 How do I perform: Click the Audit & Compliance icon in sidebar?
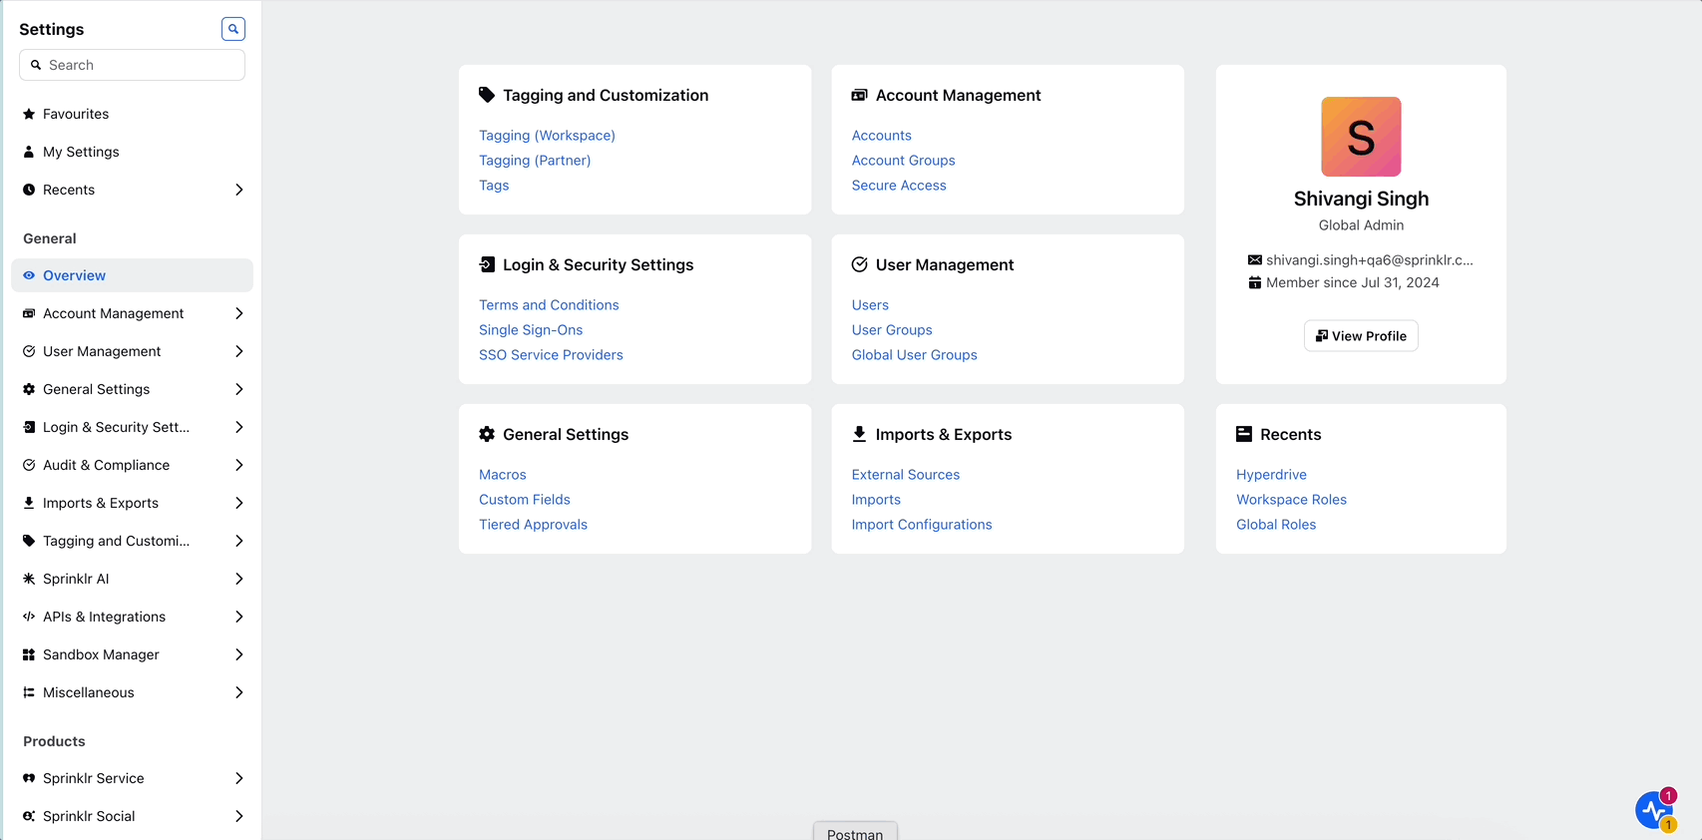[29, 465]
